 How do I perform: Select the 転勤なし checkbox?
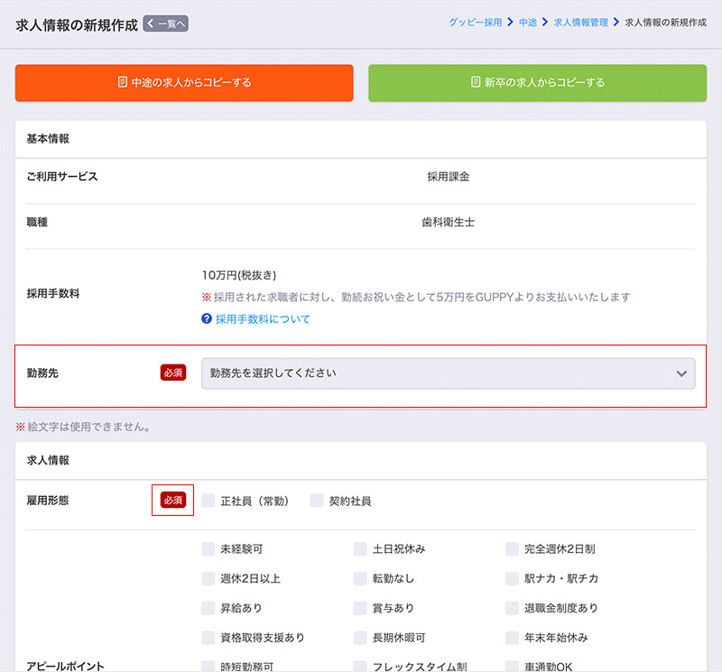[x=360, y=578]
